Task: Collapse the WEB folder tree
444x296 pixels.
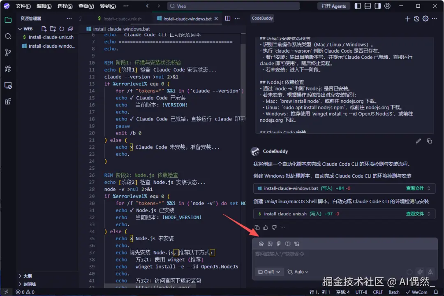Action: [20, 29]
